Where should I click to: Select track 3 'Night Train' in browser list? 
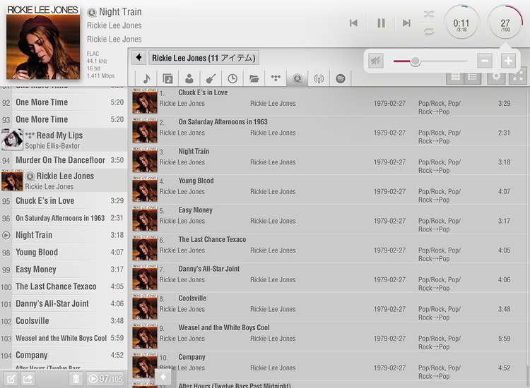(329, 160)
